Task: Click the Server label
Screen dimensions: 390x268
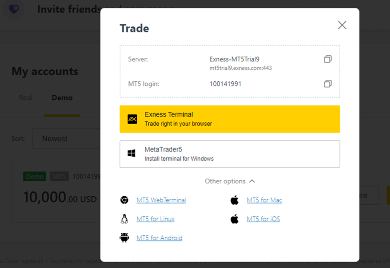Action: [138, 59]
